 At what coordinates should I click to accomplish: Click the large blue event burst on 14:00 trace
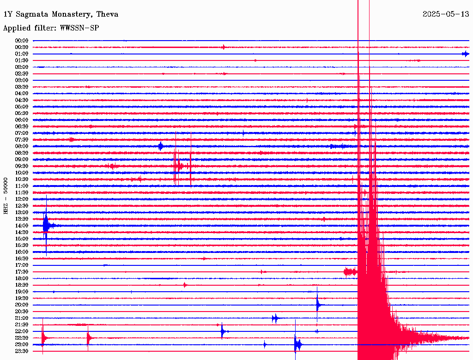click(47, 226)
